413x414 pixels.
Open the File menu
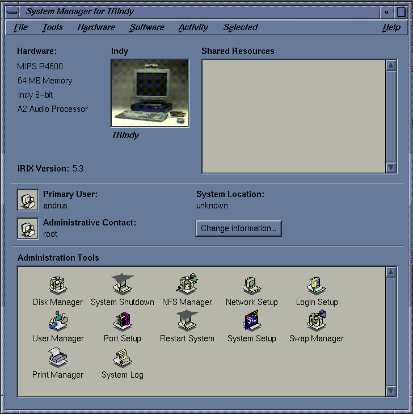(x=21, y=27)
